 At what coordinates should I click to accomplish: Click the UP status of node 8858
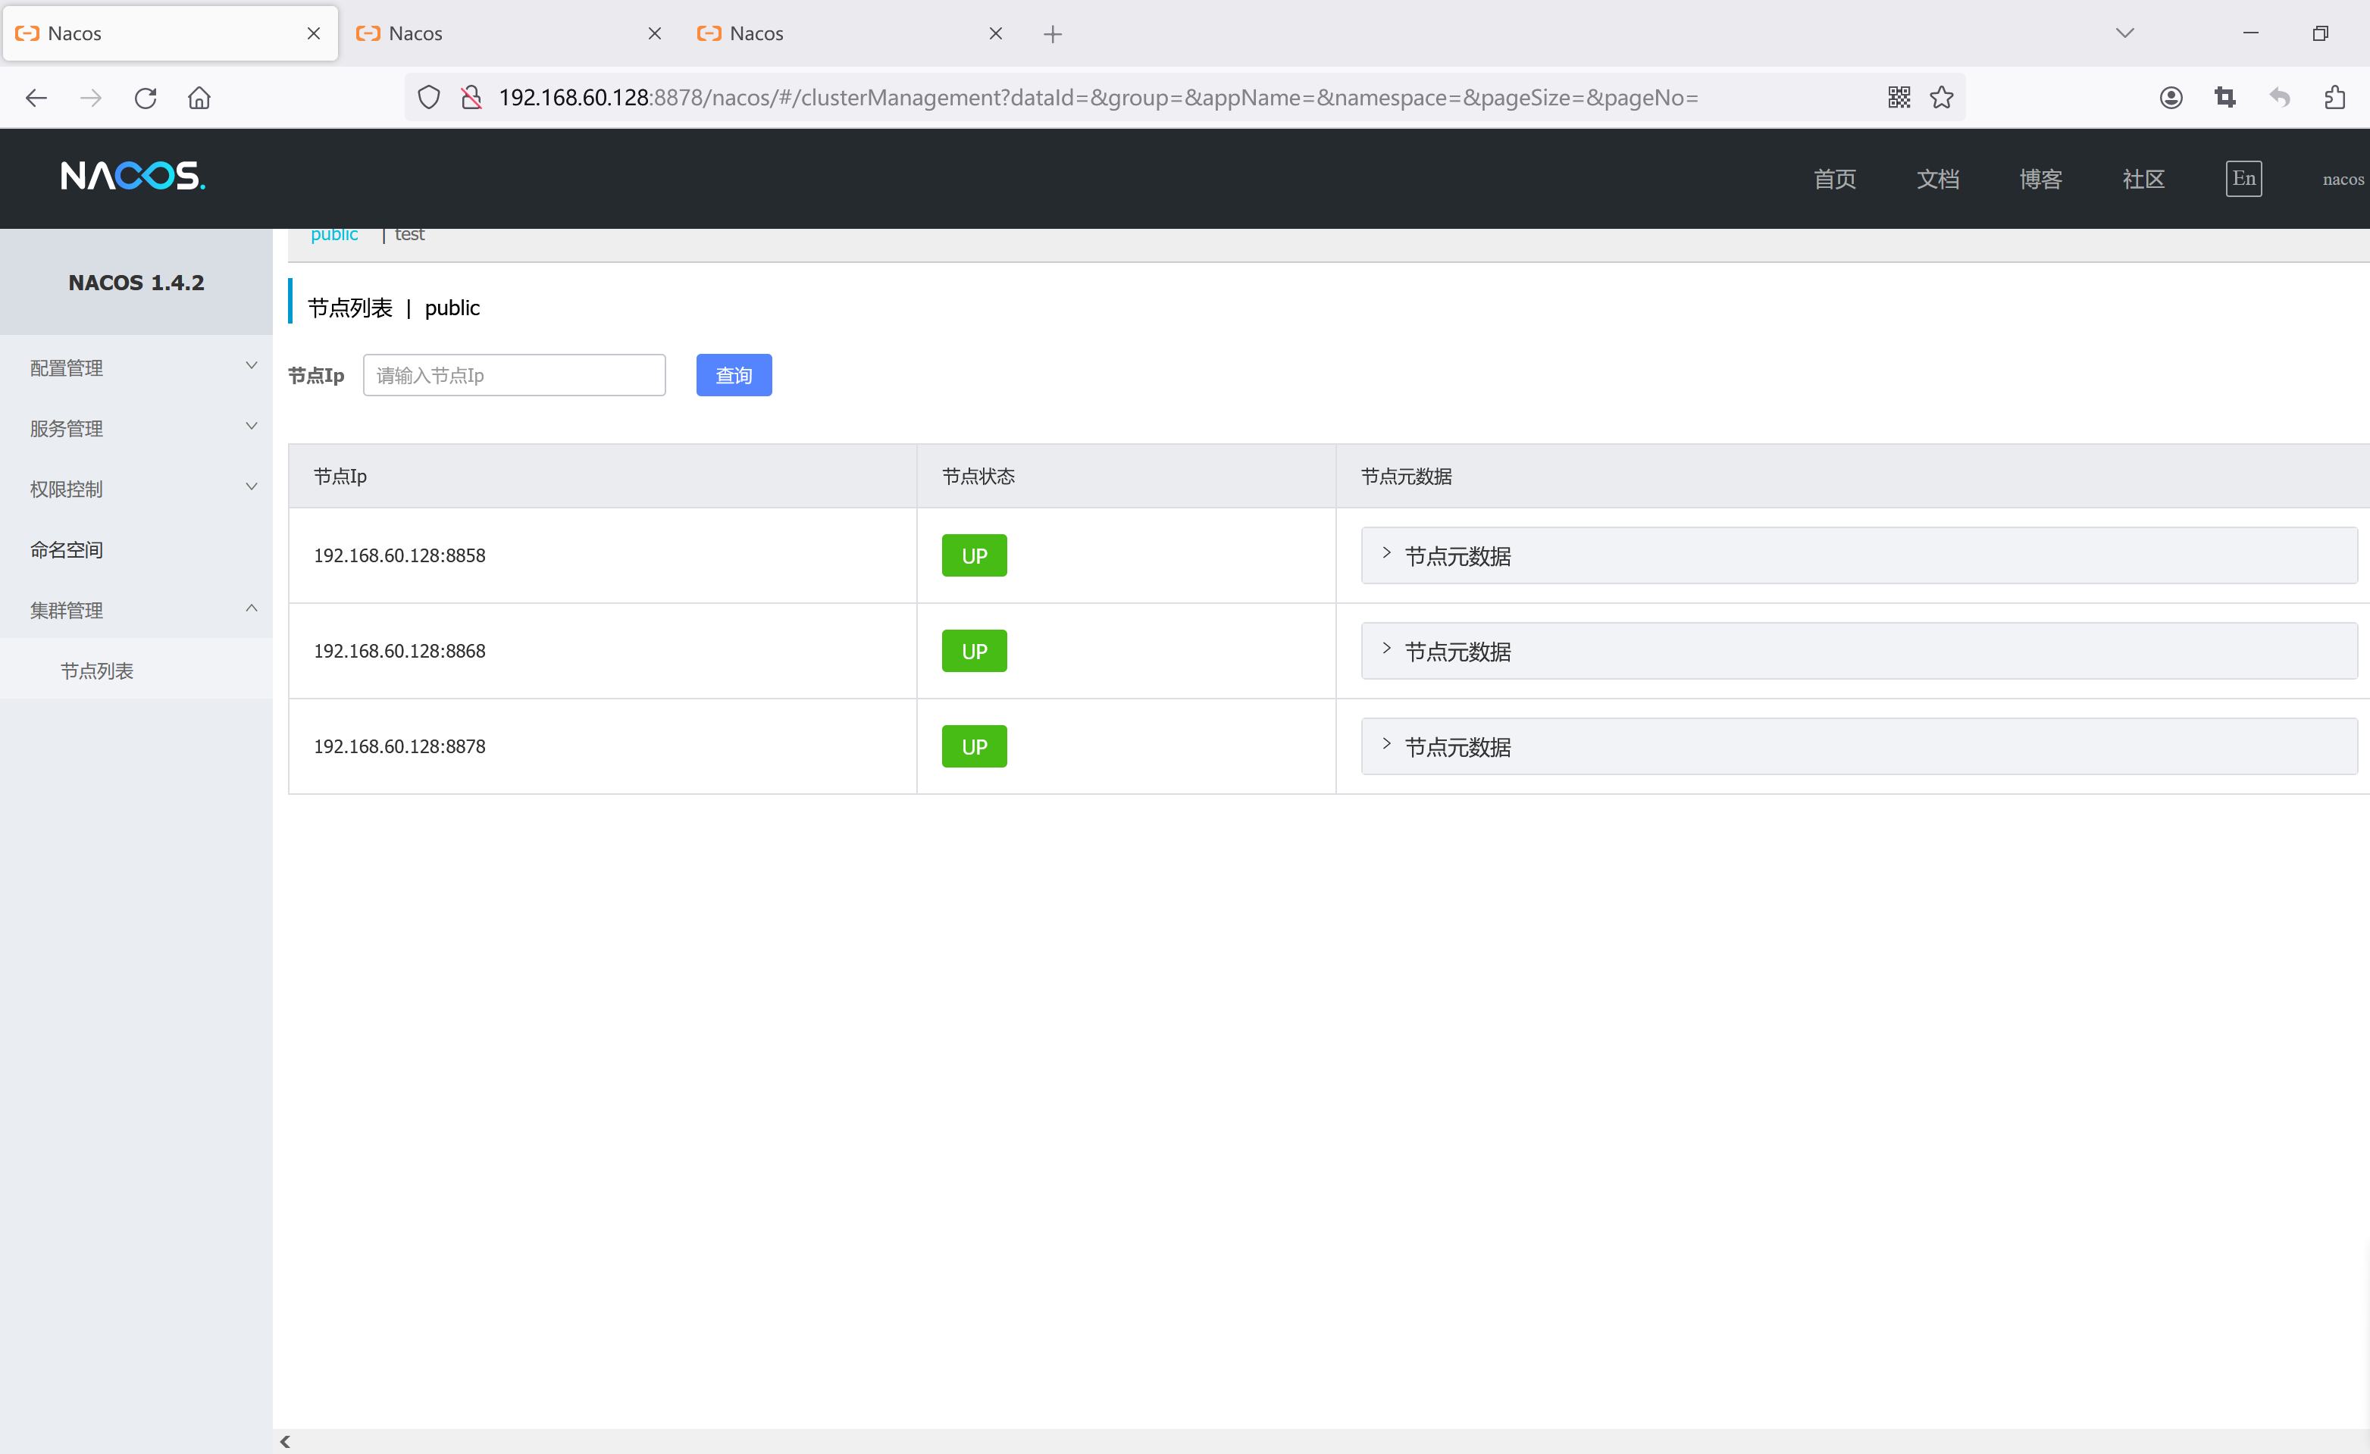[x=975, y=556]
